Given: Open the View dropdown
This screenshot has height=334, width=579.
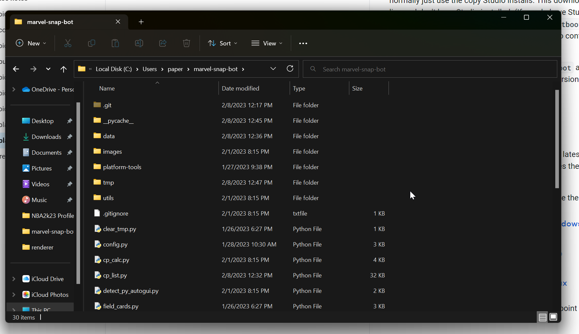Looking at the screenshot, I should [x=267, y=43].
